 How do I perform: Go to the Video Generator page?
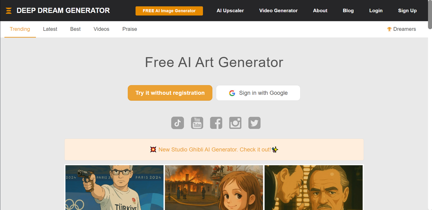(x=278, y=11)
